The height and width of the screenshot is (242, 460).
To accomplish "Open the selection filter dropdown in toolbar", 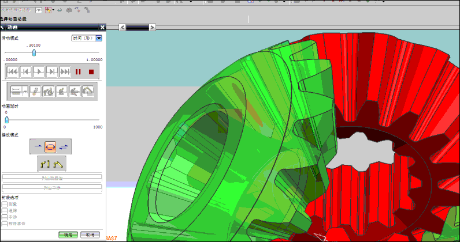I will click(x=39, y=10).
